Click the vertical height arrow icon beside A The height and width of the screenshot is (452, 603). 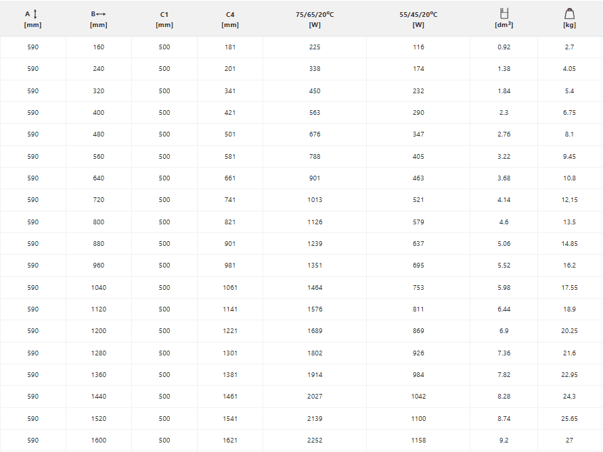35,14
